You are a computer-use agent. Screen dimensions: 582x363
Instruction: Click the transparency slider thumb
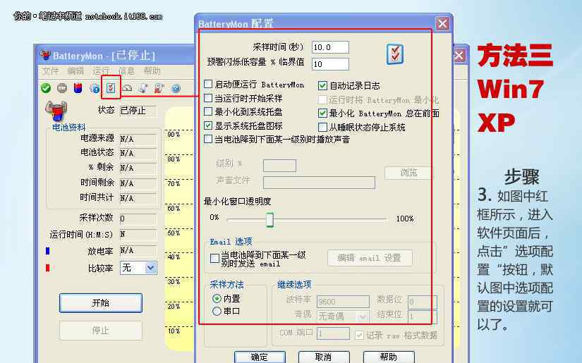(x=270, y=219)
